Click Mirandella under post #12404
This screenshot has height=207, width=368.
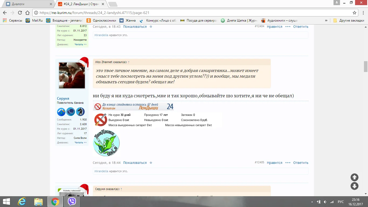point(101,35)
